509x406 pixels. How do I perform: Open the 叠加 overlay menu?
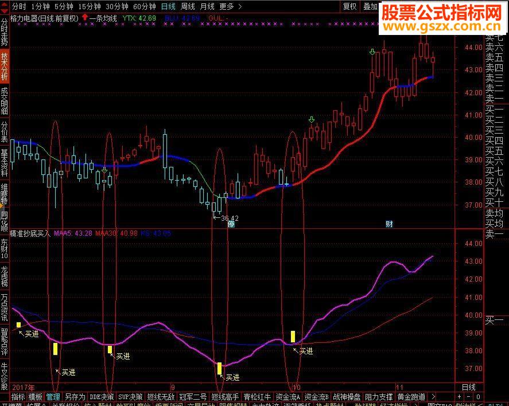pyautogui.click(x=370, y=6)
